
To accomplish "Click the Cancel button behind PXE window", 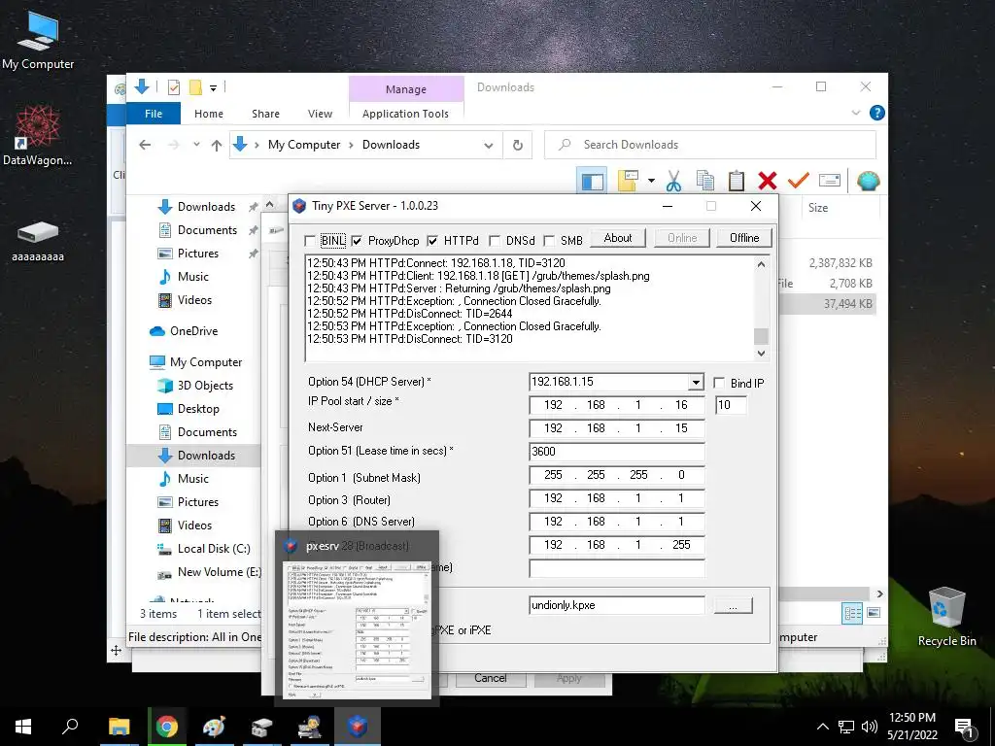I will point(491,678).
